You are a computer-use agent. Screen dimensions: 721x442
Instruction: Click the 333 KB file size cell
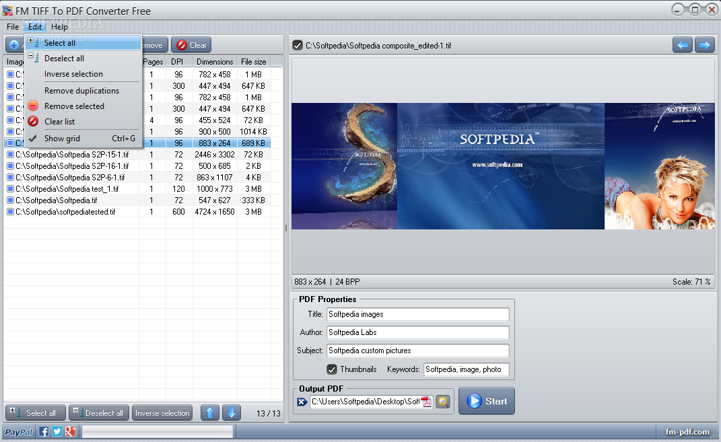(x=253, y=200)
